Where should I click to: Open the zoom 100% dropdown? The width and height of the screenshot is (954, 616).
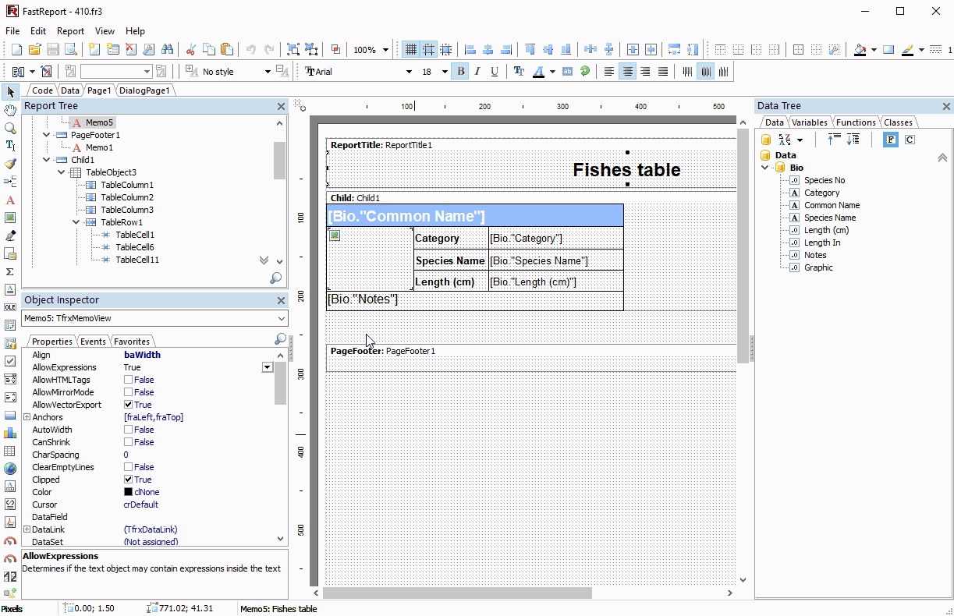tap(385, 50)
